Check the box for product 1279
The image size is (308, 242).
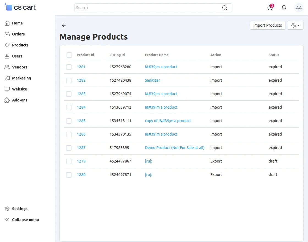[x=69, y=161]
